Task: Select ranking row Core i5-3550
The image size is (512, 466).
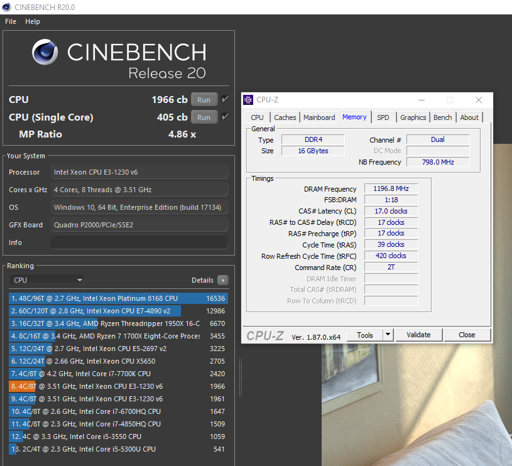Action: click(x=118, y=436)
